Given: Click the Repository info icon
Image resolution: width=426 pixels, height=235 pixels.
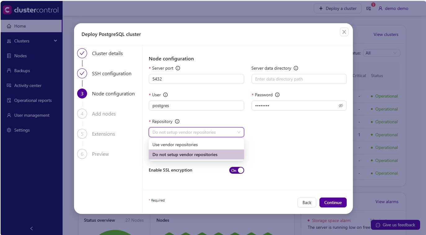Looking at the screenshot, I should click(x=177, y=121).
